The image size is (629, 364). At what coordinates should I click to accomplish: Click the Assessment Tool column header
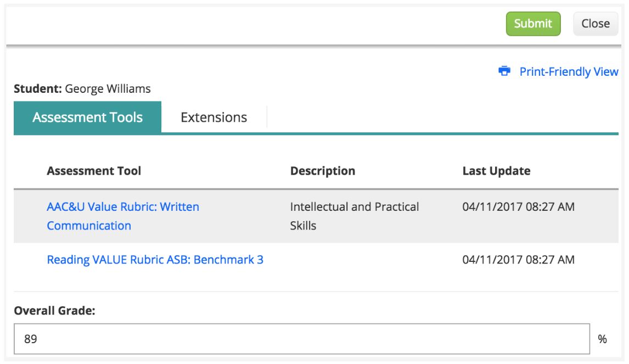pyautogui.click(x=94, y=171)
